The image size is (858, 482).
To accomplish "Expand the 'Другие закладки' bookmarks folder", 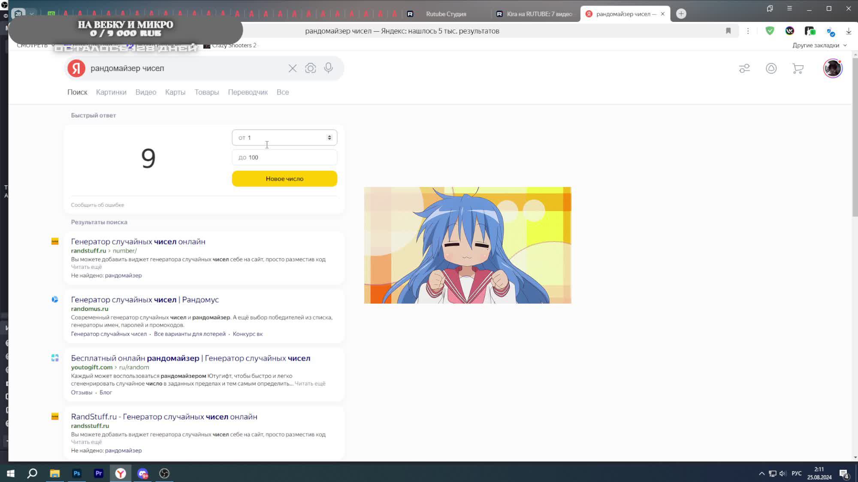I will [x=819, y=45].
